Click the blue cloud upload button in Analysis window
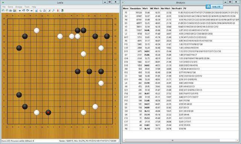The width and height of the screenshot is (241, 144). pos(214,7)
